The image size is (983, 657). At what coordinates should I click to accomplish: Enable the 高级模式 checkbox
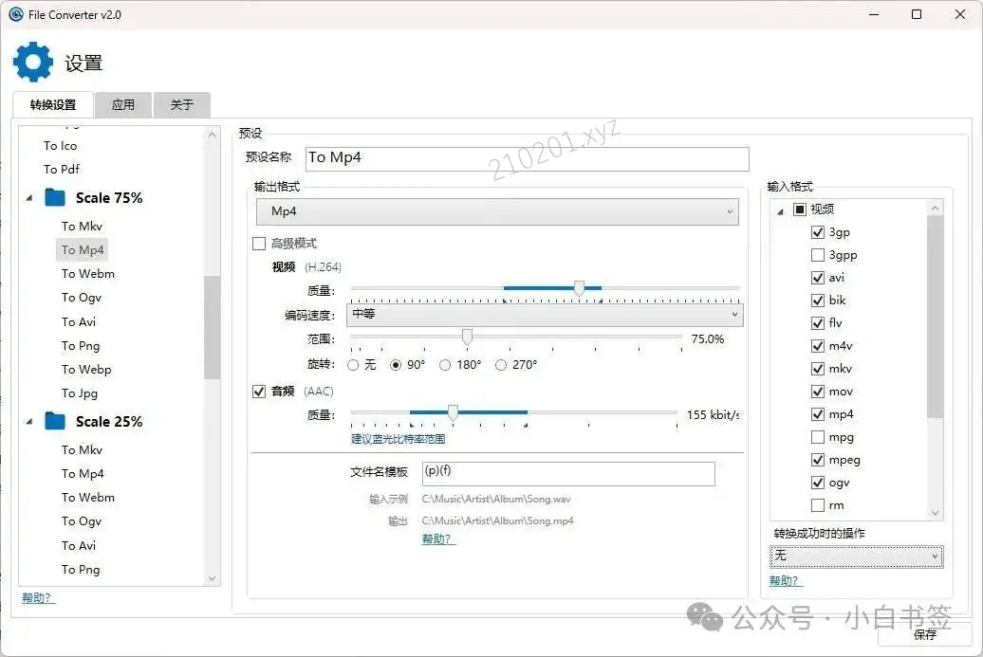(x=259, y=244)
